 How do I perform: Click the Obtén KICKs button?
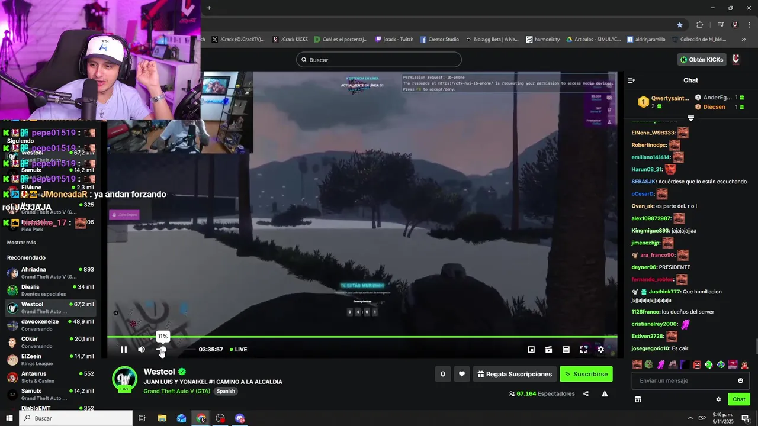702,60
